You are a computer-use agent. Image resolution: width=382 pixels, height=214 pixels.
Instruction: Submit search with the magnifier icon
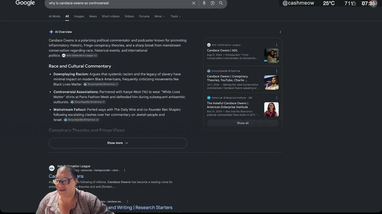tap(221, 3)
